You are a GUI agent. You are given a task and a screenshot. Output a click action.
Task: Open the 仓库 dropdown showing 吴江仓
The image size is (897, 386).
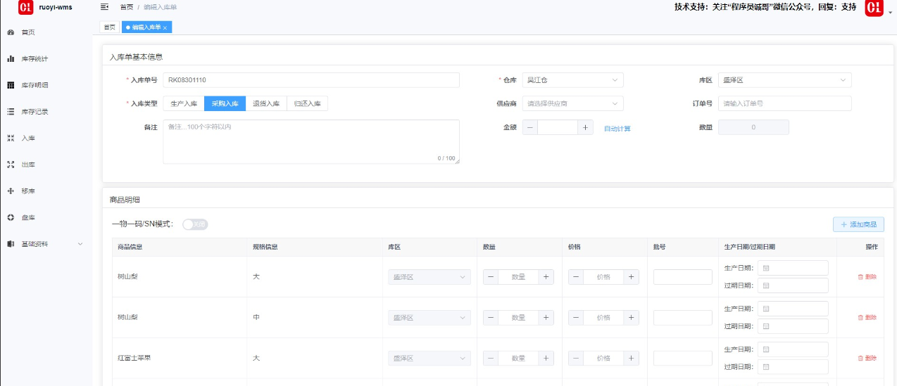tap(572, 80)
